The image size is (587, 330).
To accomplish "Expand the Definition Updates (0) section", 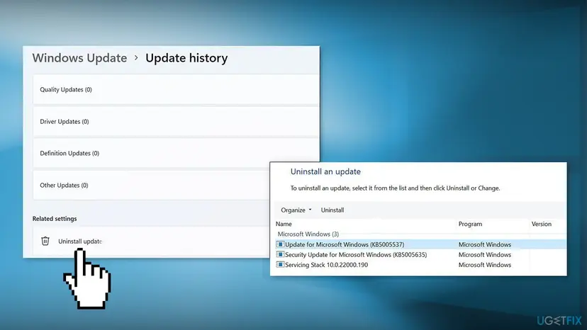I will coord(176,153).
